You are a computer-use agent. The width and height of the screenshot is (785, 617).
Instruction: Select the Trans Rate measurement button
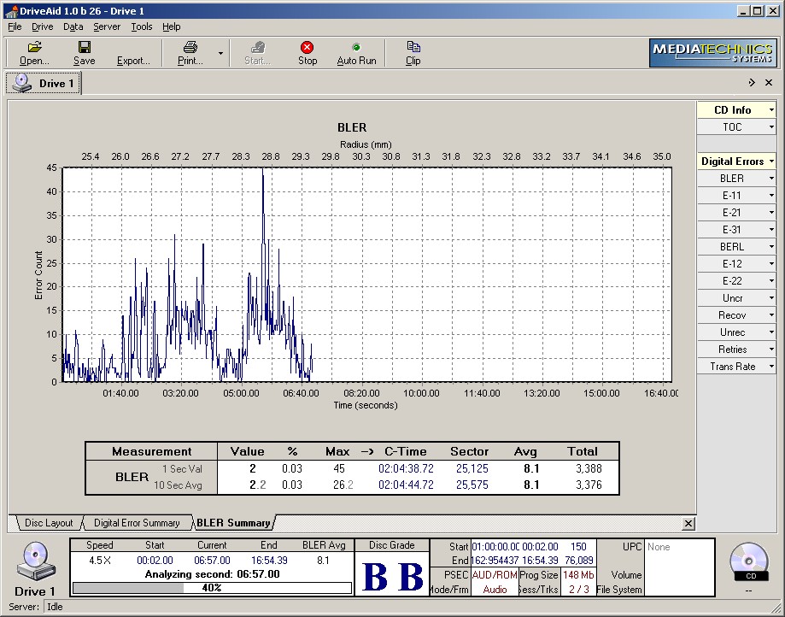coord(731,367)
